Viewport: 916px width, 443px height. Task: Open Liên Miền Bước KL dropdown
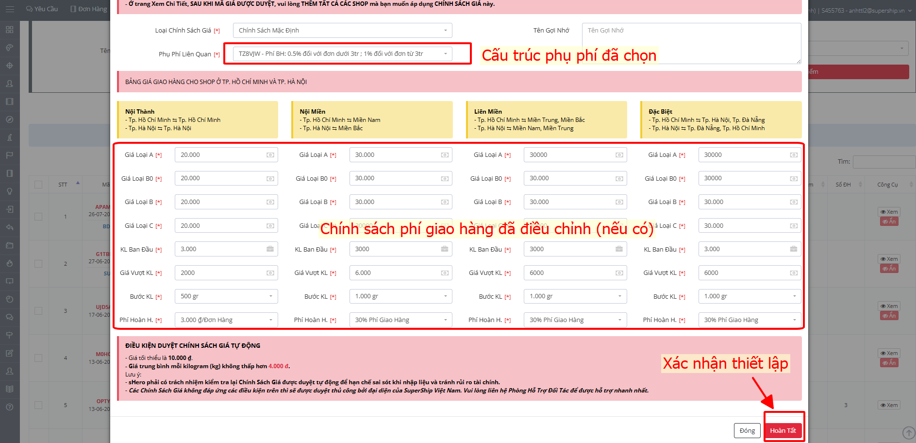click(575, 296)
